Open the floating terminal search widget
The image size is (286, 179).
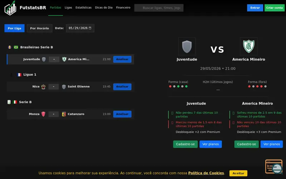(274, 167)
